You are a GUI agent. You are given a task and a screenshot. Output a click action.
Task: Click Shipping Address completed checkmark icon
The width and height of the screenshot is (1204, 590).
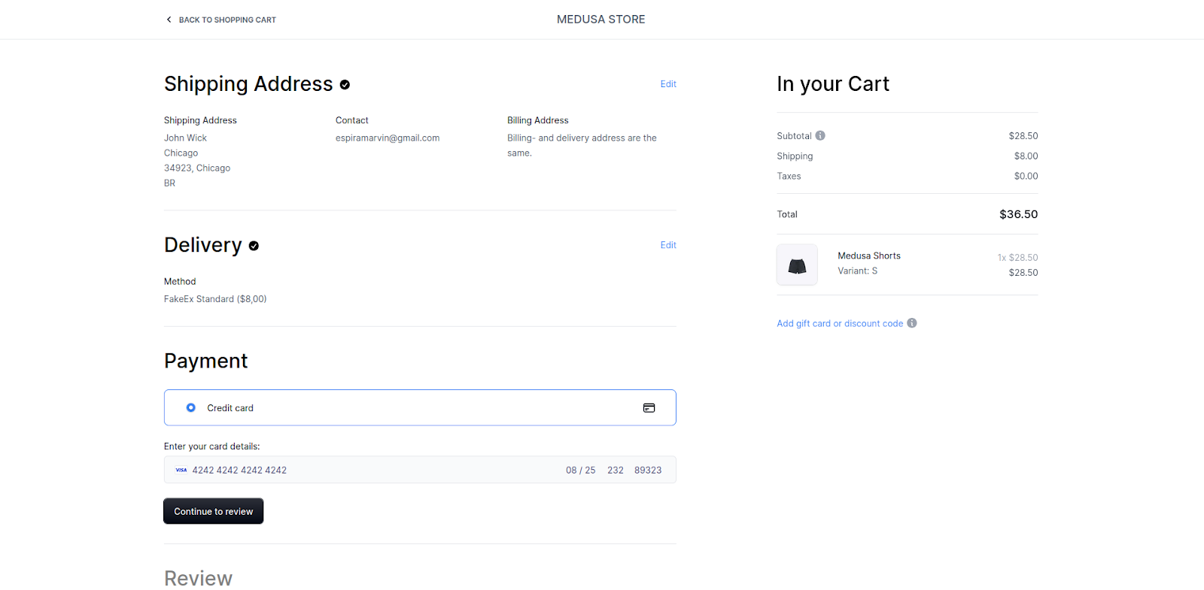345,85
